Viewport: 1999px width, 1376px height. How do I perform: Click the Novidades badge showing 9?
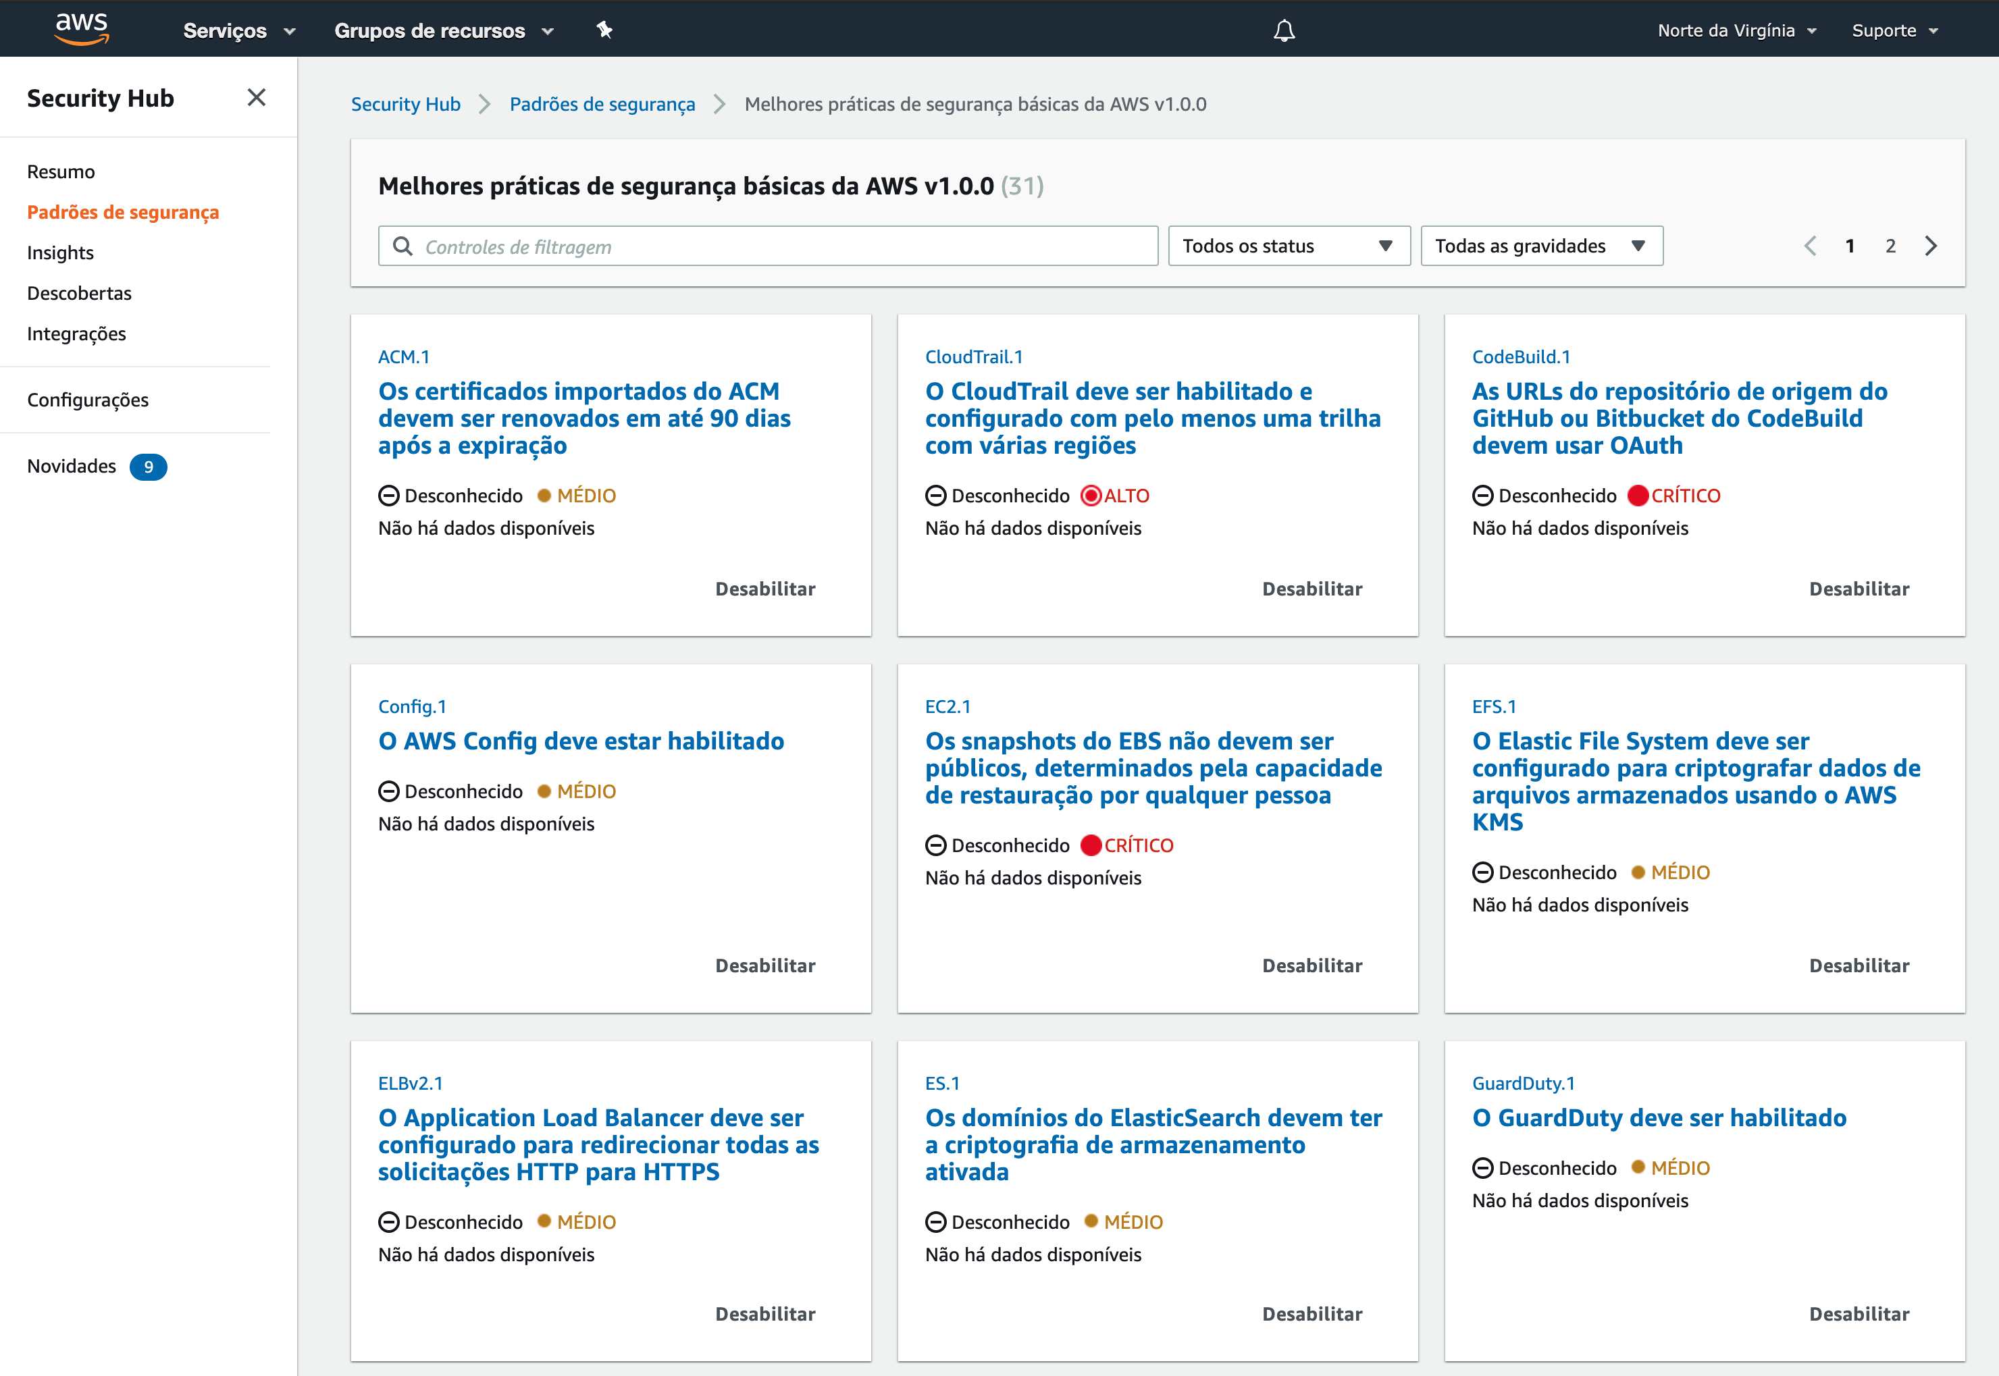[149, 467]
